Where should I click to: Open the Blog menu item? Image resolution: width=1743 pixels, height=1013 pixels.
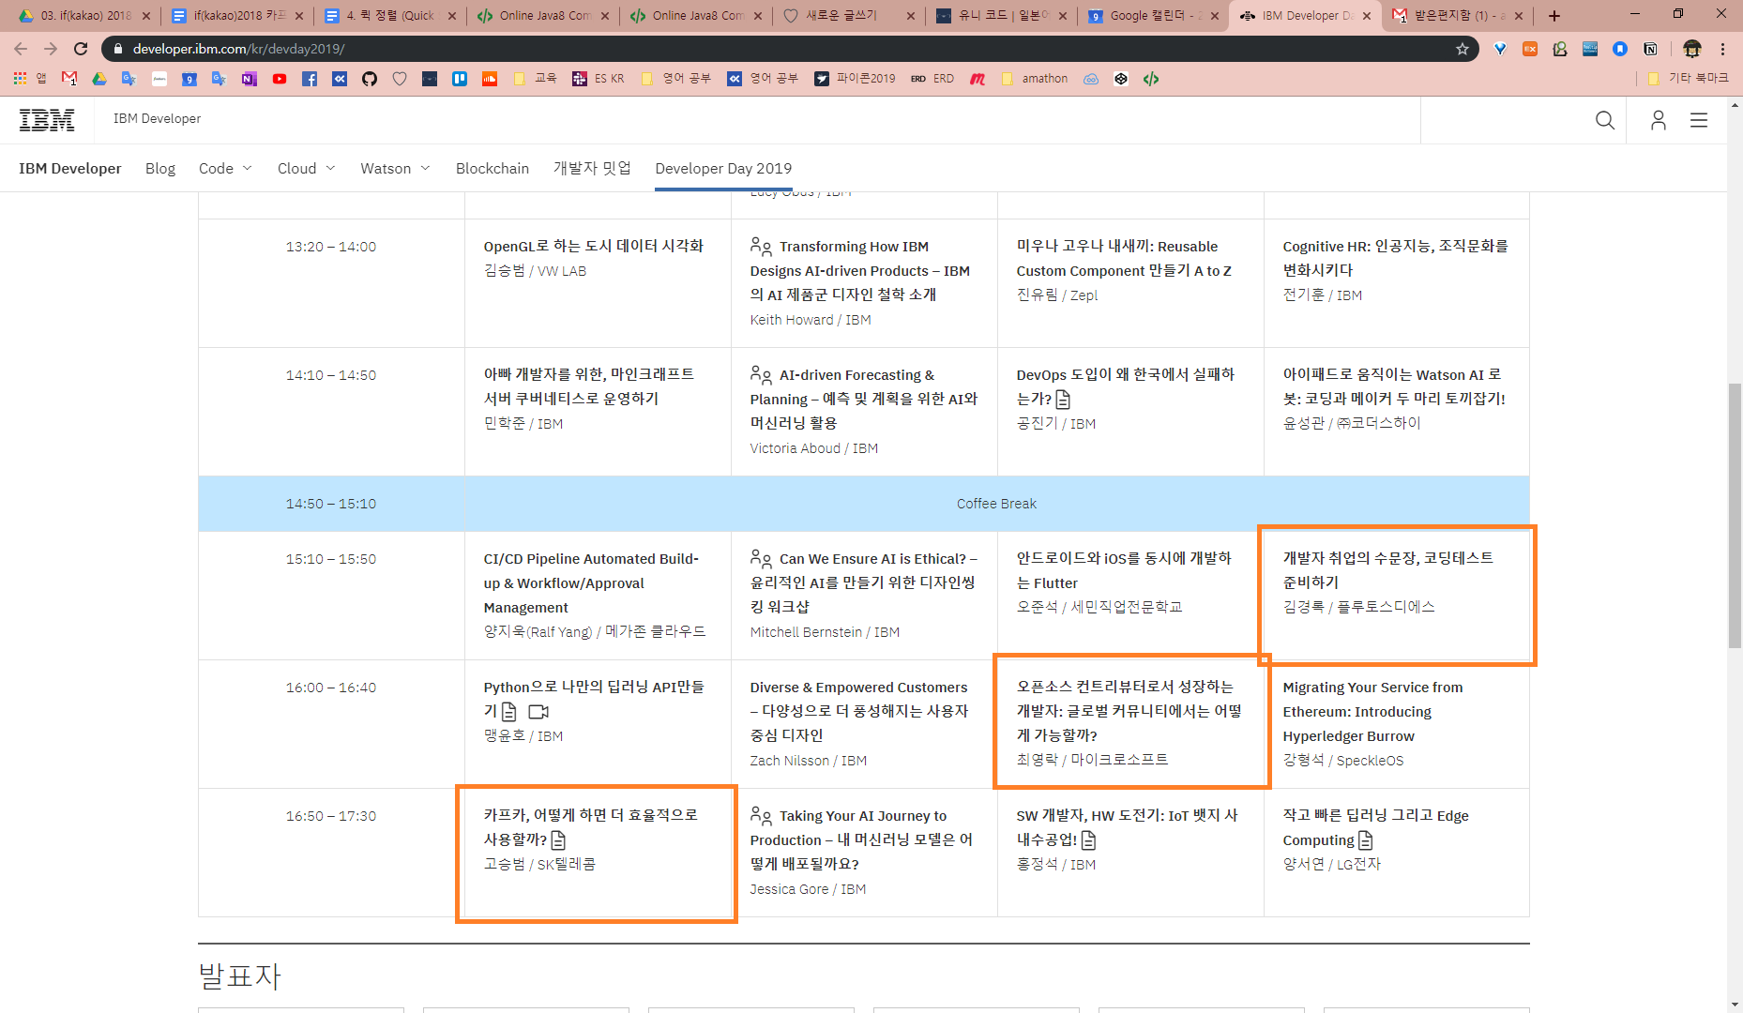click(x=160, y=168)
